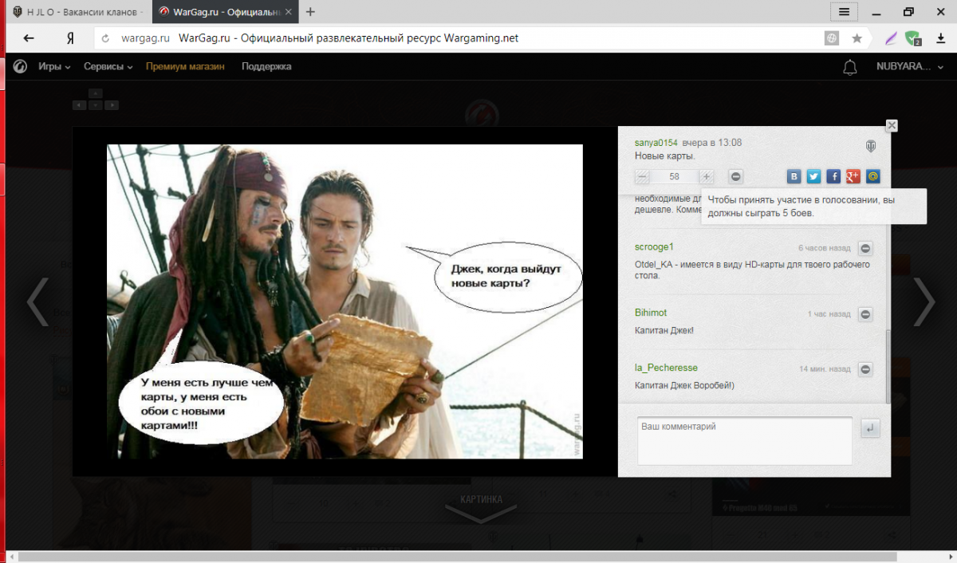Viewport: 957px width, 563px height.
Task: Click the Yandex "Я" home button
Action: tap(70, 38)
